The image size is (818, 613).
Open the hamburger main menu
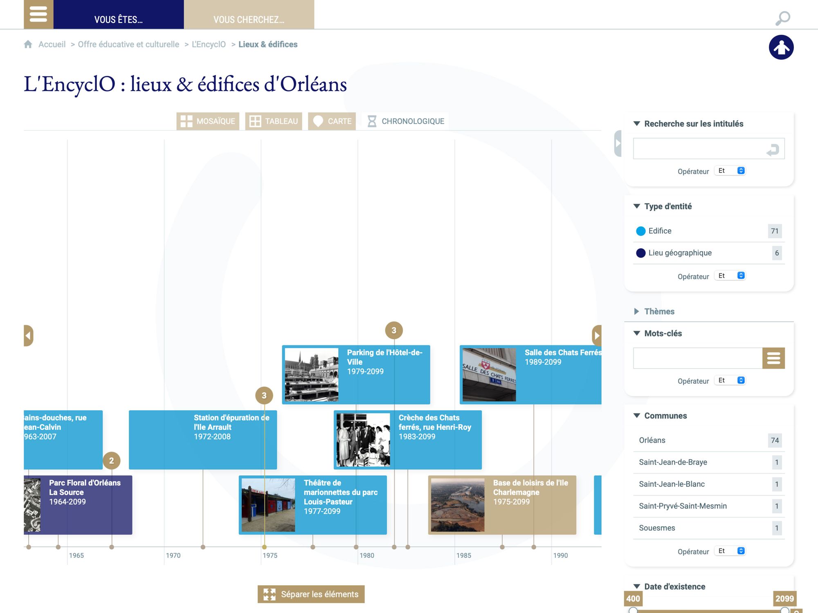[x=38, y=14]
